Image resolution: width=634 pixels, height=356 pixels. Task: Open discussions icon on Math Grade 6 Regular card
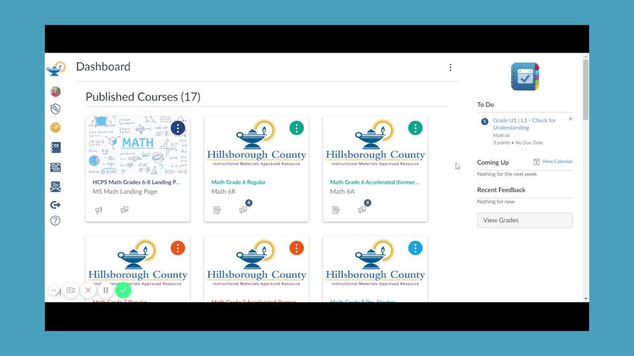coord(243,210)
